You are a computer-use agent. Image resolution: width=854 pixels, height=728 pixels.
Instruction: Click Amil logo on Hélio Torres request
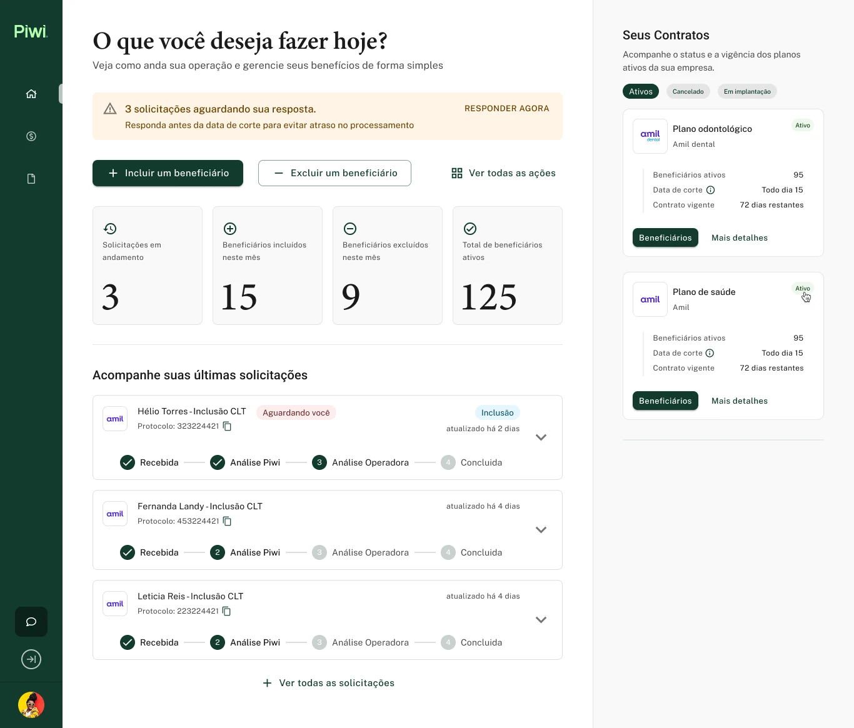coord(115,419)
